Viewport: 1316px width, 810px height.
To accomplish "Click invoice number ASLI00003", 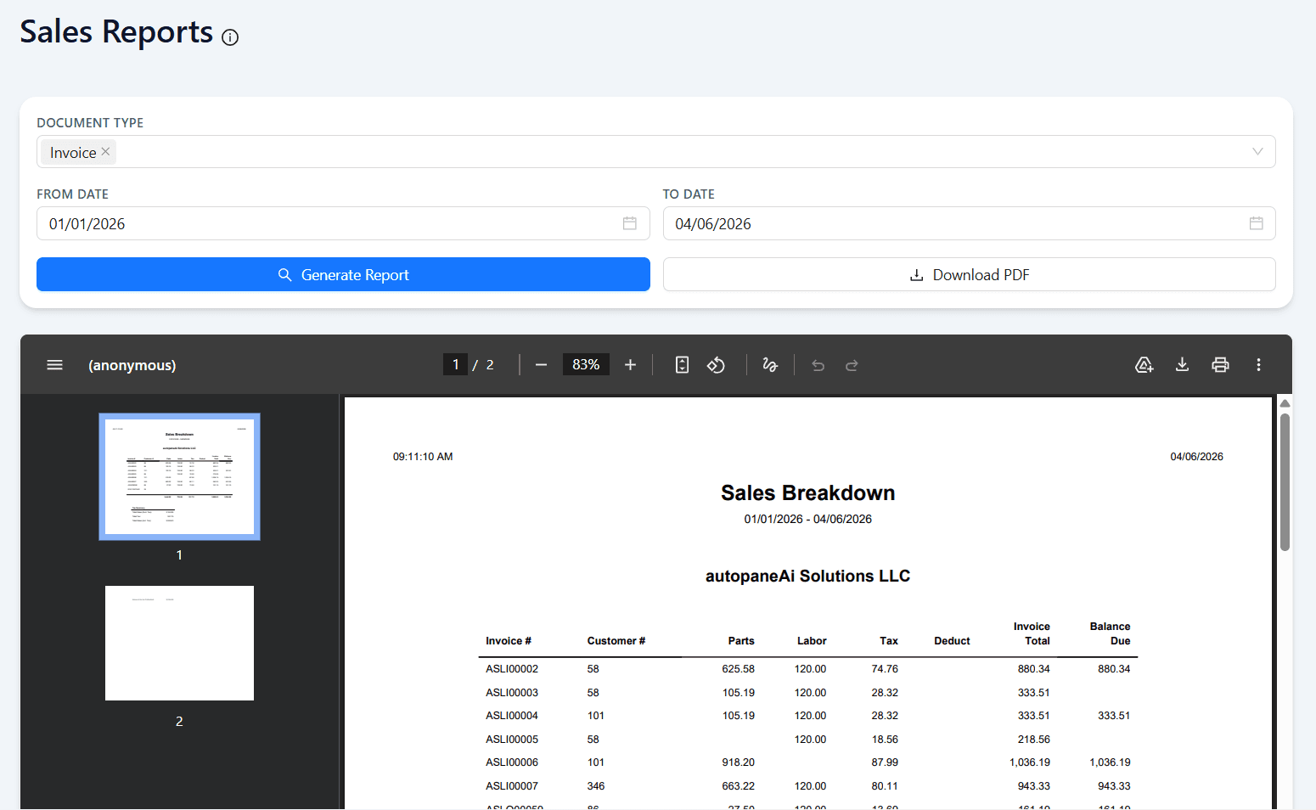I will tap(512, 693).
